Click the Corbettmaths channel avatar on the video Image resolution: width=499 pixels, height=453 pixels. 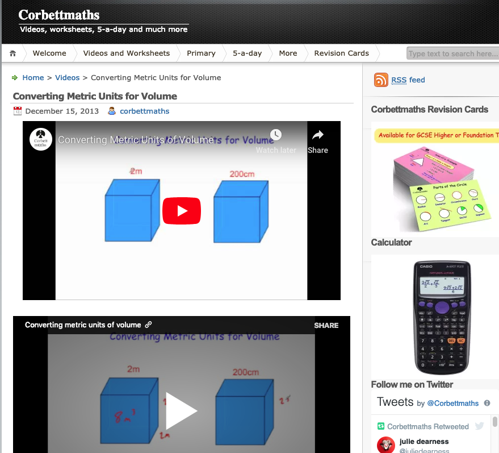[40, 139]
